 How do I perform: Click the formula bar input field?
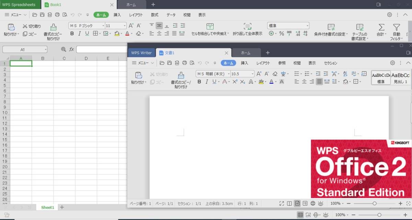tap(102, 49)
